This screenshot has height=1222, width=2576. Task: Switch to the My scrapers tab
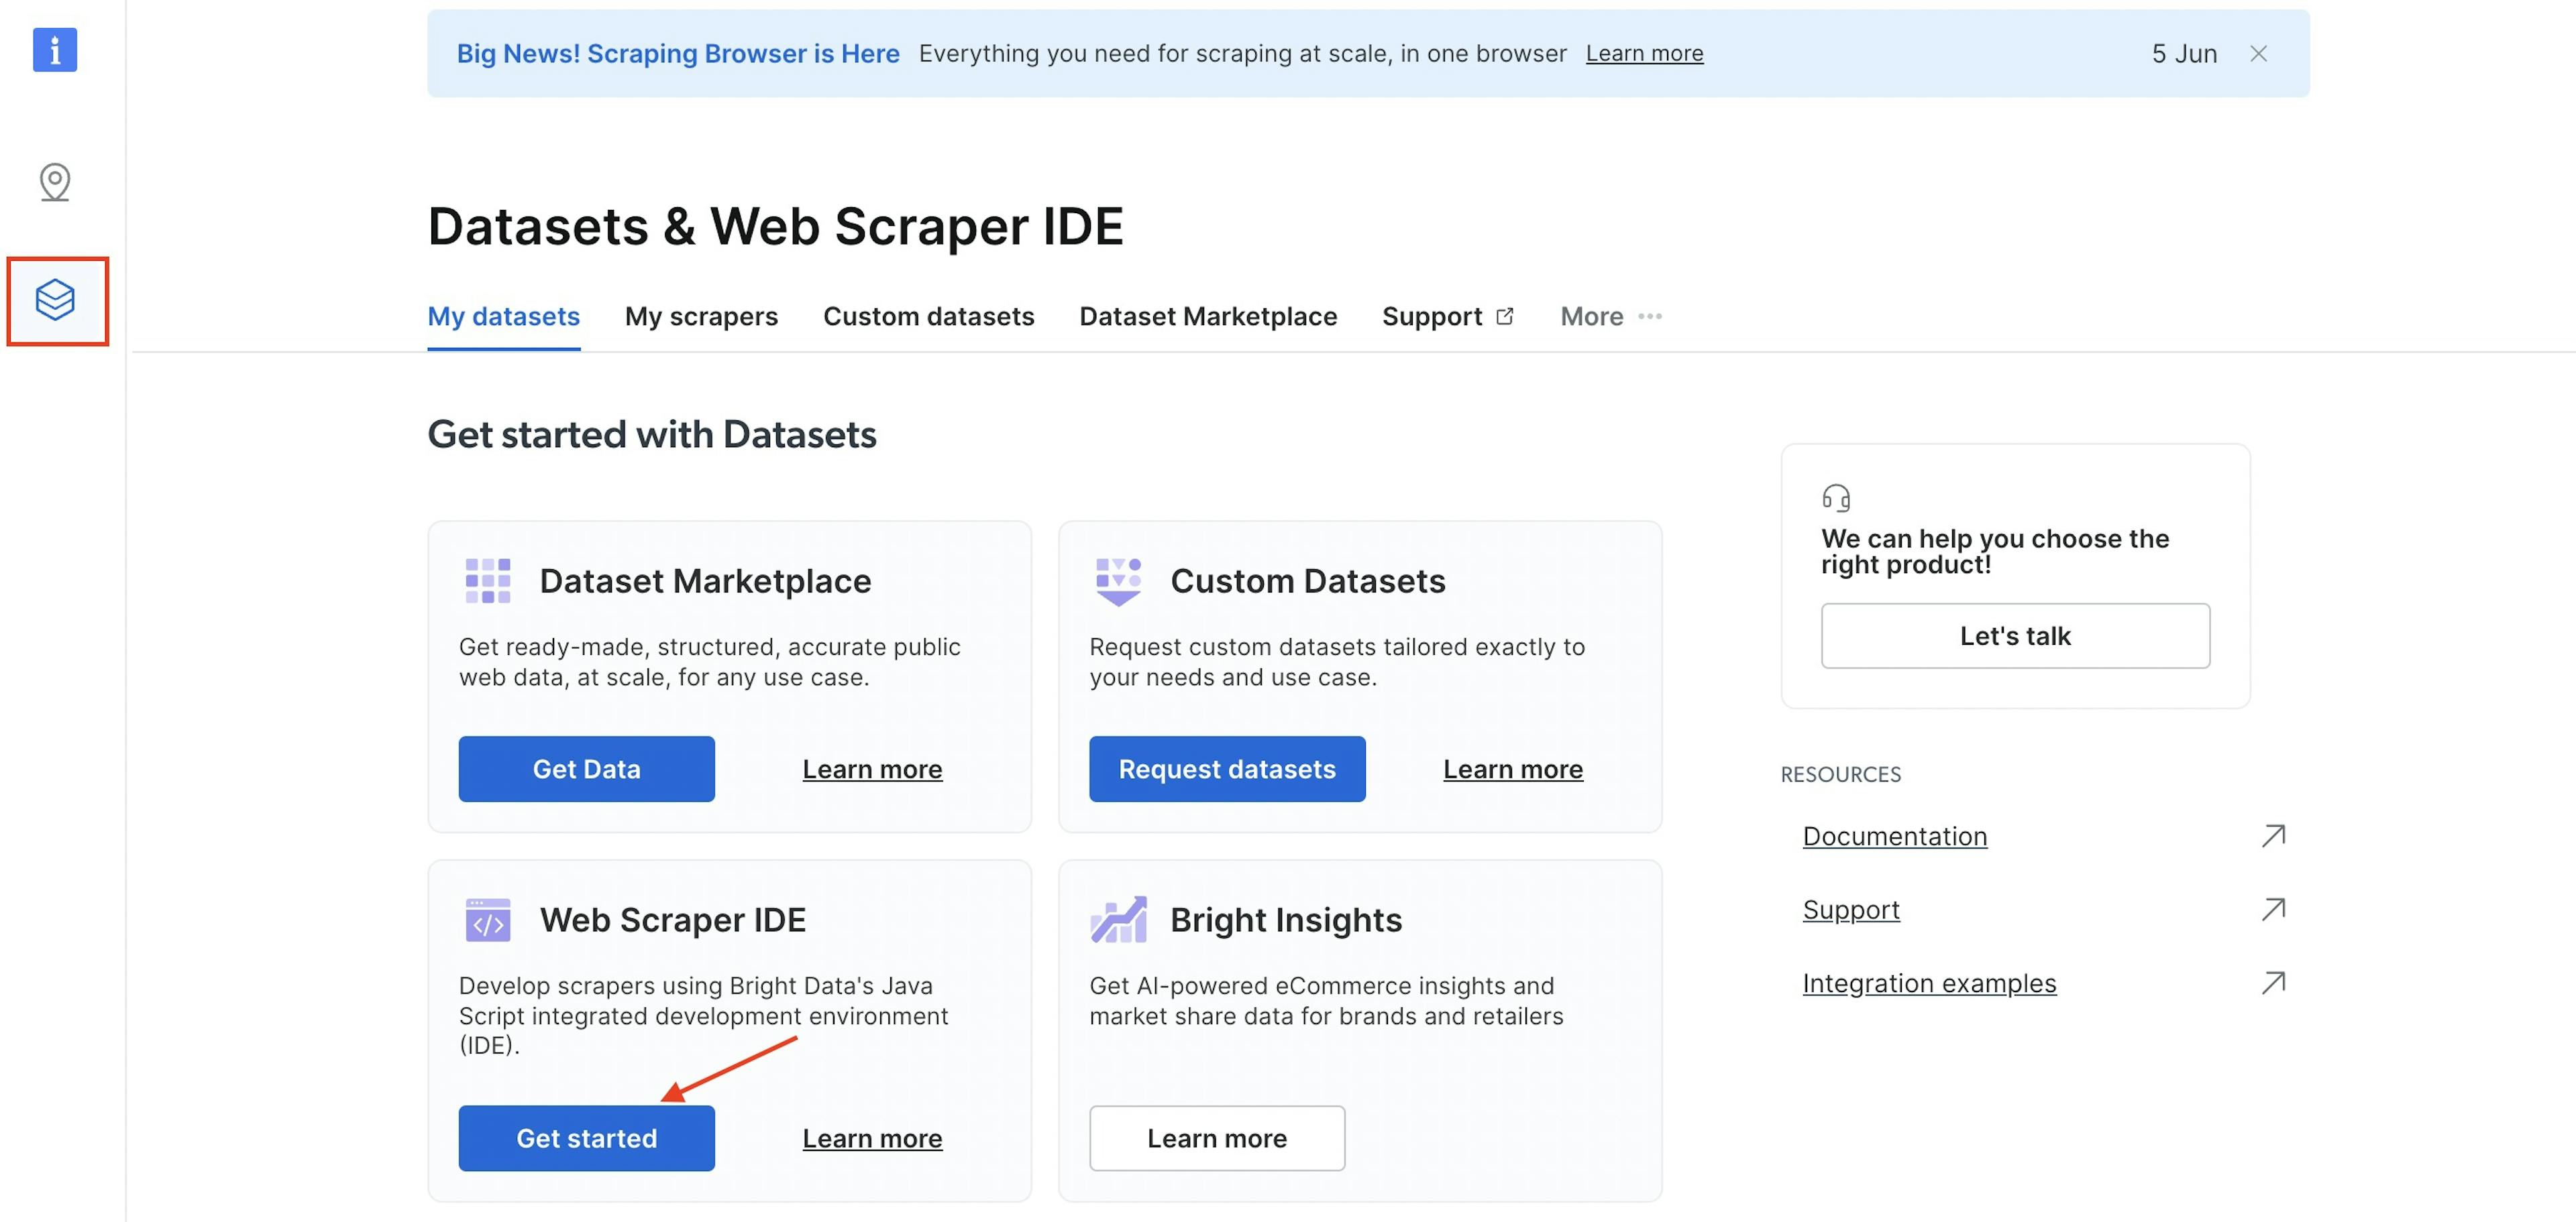pos(701,317)
